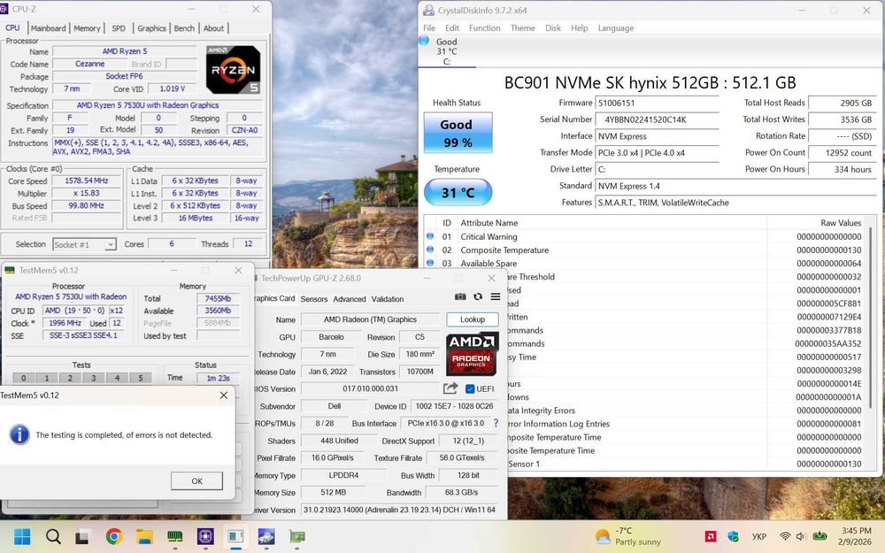Switch to GPU-Z graphics card taskbar icon
Screen dimensions: 885x553
click(296, 536)
